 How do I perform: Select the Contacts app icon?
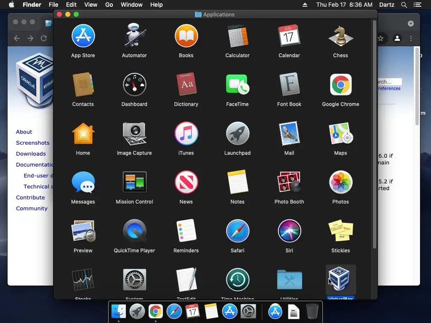pos(83,85)
